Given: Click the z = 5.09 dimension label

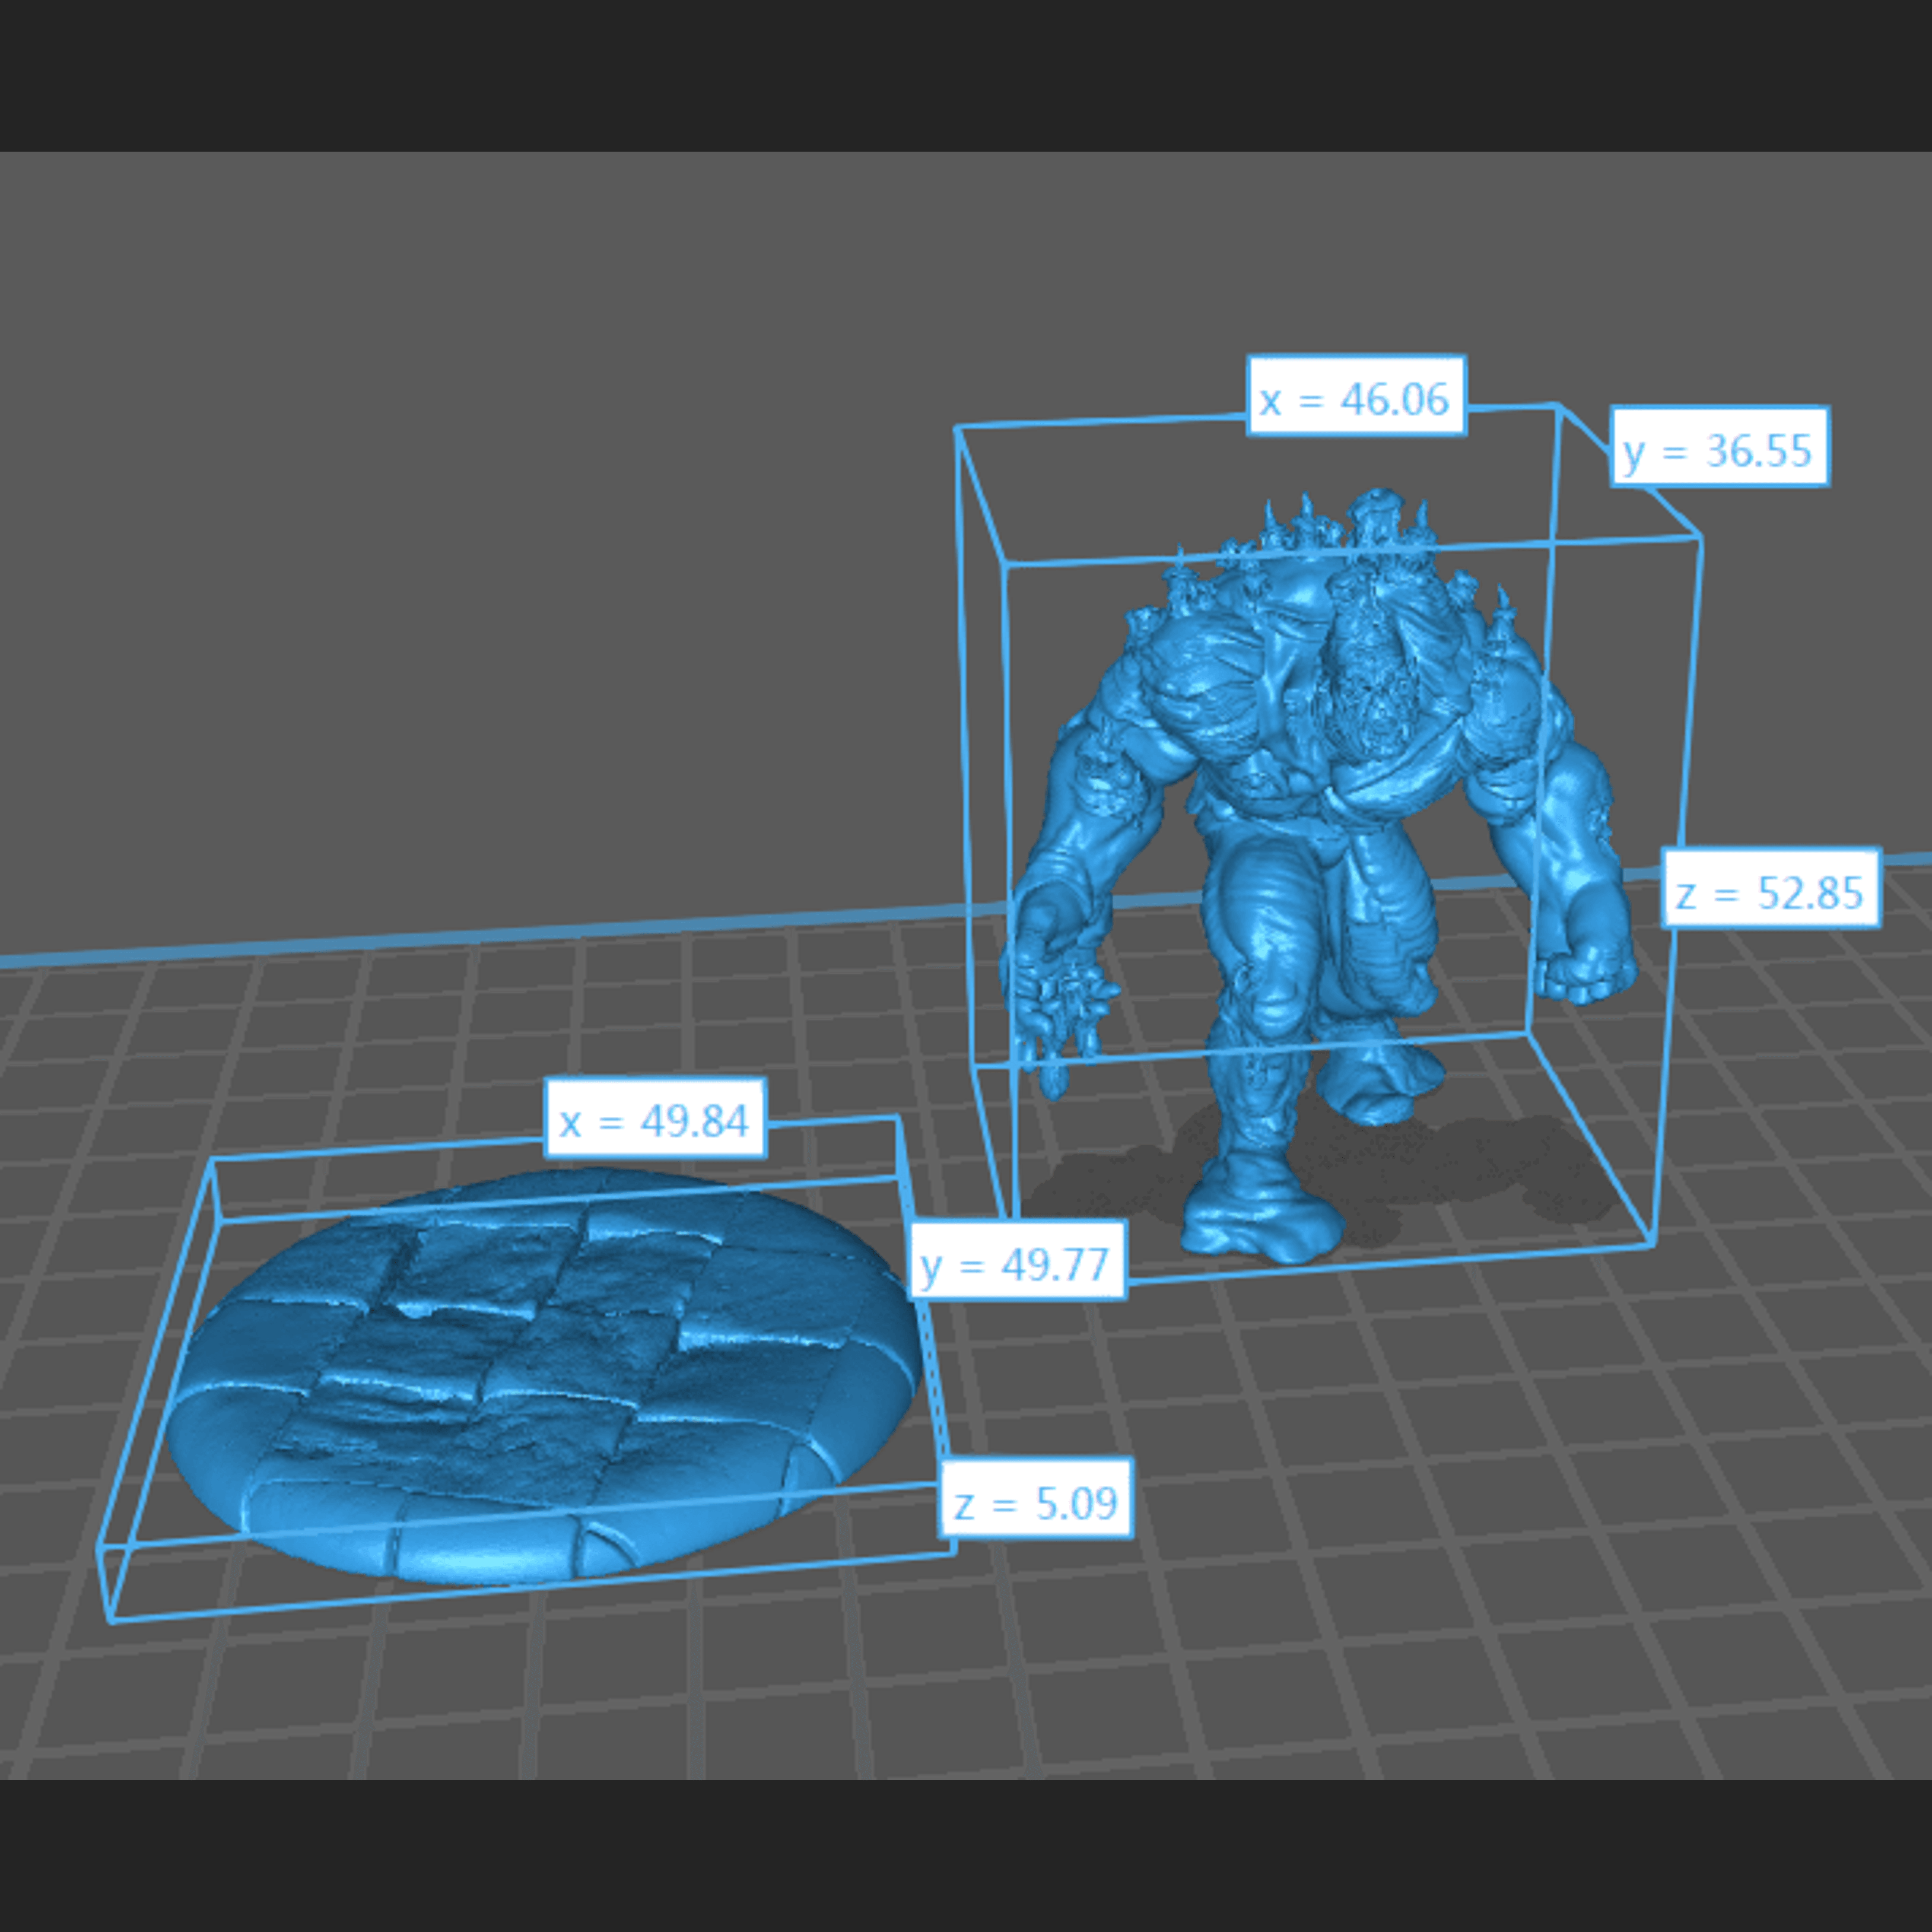Looking at the screenshot, I should coord(1036,1498).
